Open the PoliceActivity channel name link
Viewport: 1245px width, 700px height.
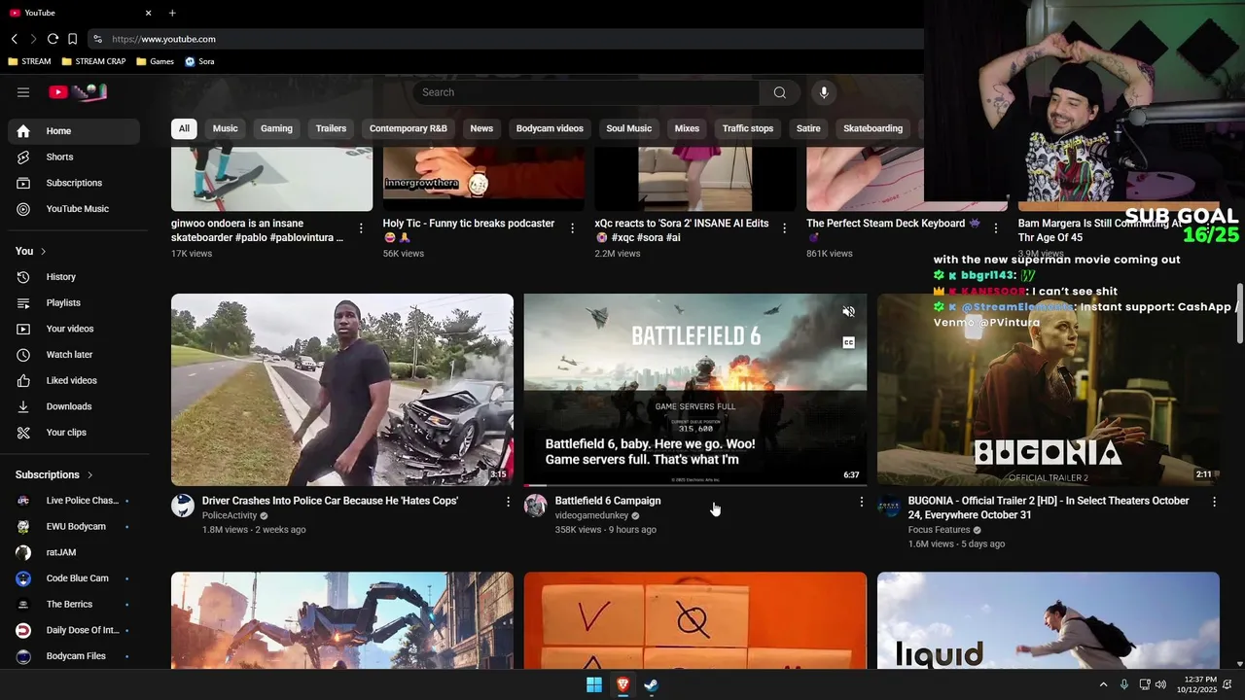230,515
